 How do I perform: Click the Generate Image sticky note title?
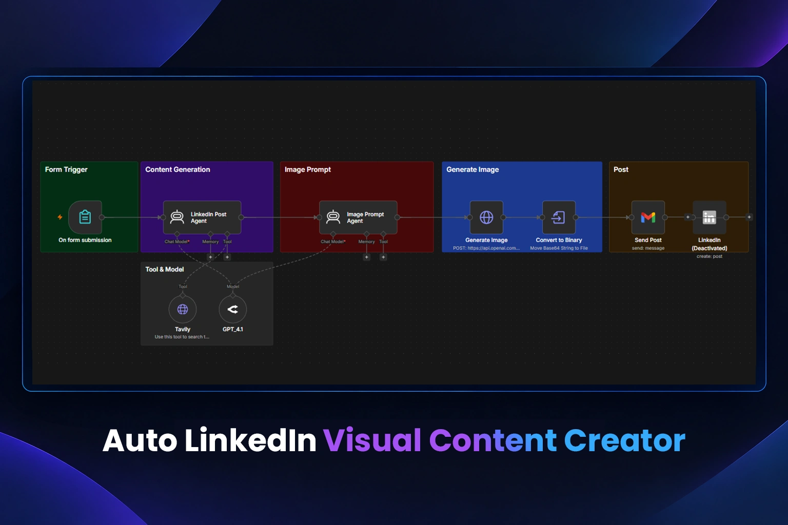472,170
